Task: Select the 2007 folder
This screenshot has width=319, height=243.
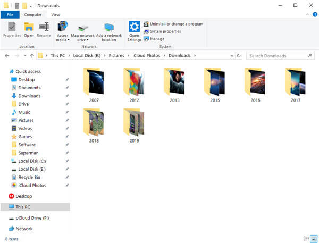Action: [94, 86]
